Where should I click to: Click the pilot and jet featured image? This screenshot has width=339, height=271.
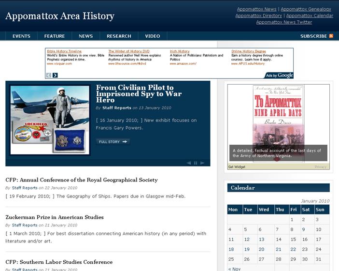pyautogui.click(x=50, y=120)
